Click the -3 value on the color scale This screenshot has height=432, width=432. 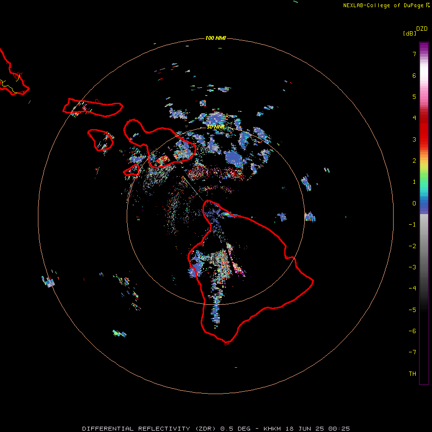pos(412,267)
